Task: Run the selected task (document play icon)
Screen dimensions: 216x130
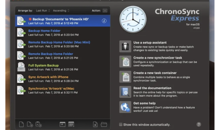Action: [30, 124]
